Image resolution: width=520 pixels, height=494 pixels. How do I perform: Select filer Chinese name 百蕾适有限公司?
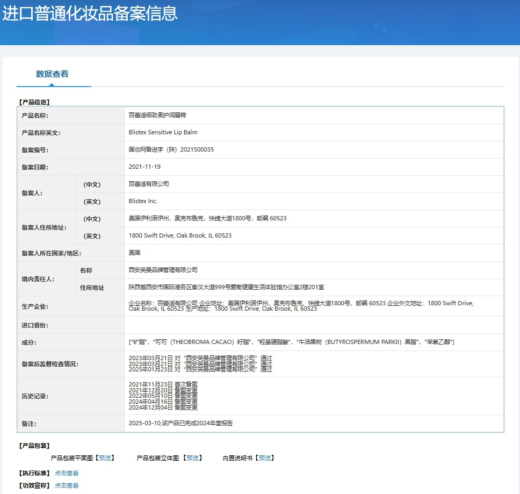click(149, 184)
